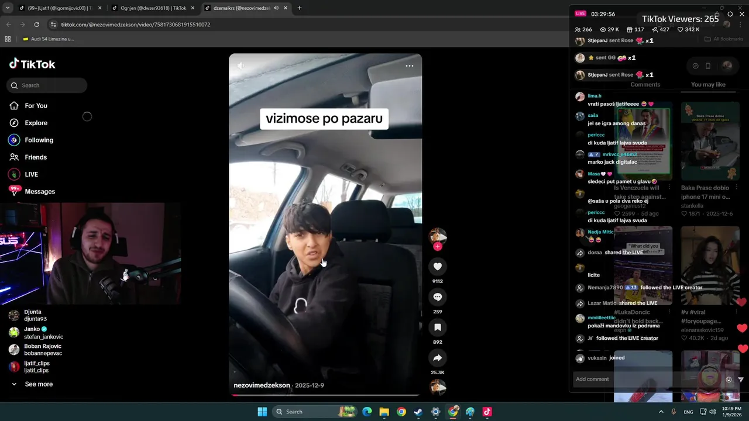Go back in browser

pyautogui.click(x=8, y=25)
